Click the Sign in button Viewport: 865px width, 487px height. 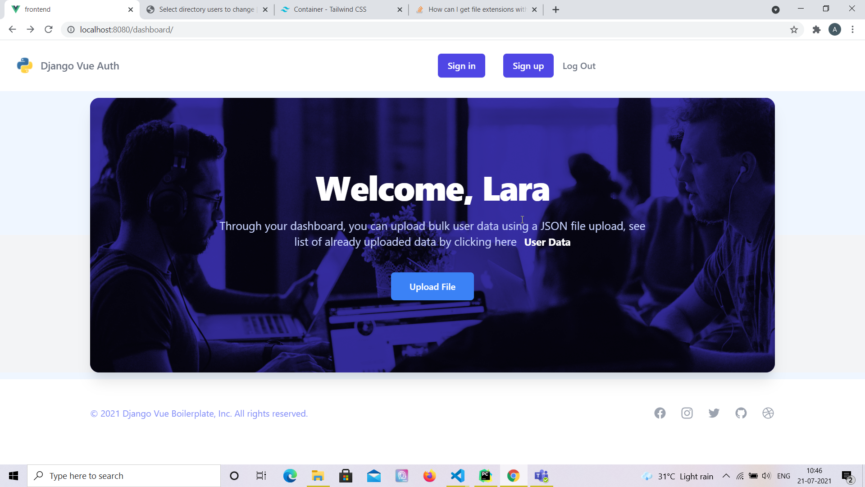(461, 66)
